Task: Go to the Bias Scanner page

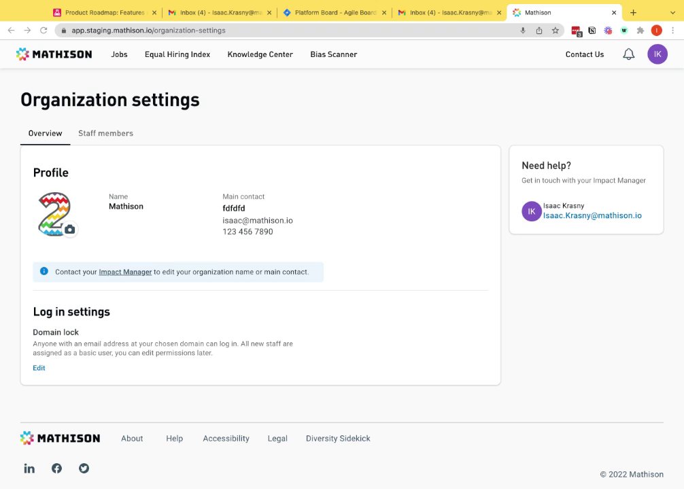Action: [333, 54]
